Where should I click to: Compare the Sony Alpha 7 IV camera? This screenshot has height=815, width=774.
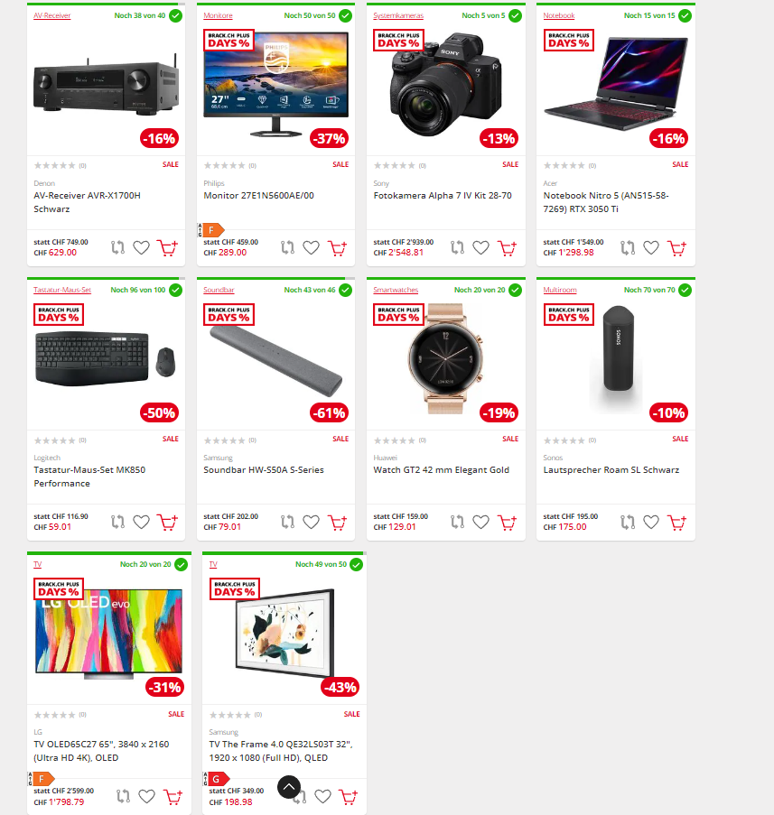pos(457,248)
